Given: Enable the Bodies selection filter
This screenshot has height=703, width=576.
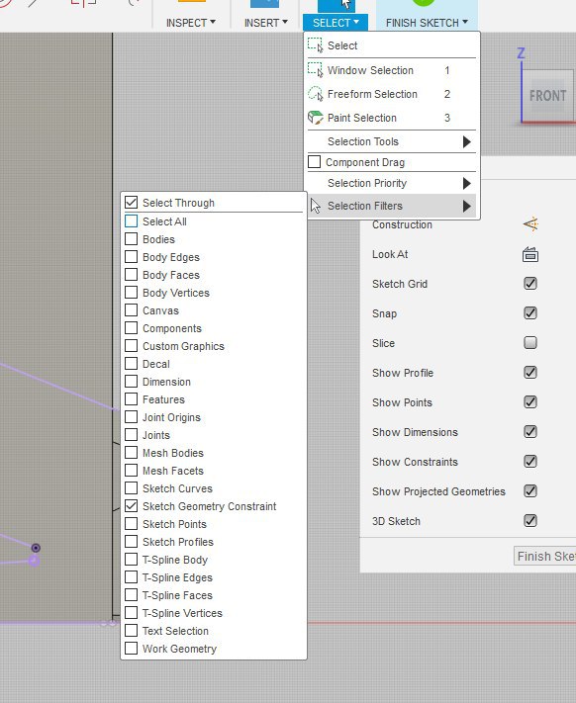Looking at the screenshot, I should click(131, 239).
